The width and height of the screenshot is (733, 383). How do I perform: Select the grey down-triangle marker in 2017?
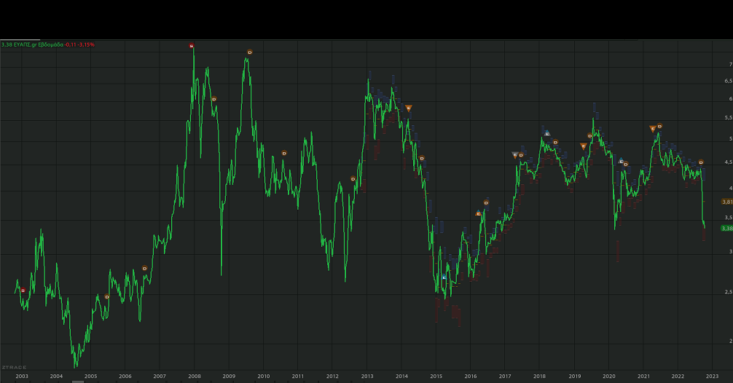point(515,155)
